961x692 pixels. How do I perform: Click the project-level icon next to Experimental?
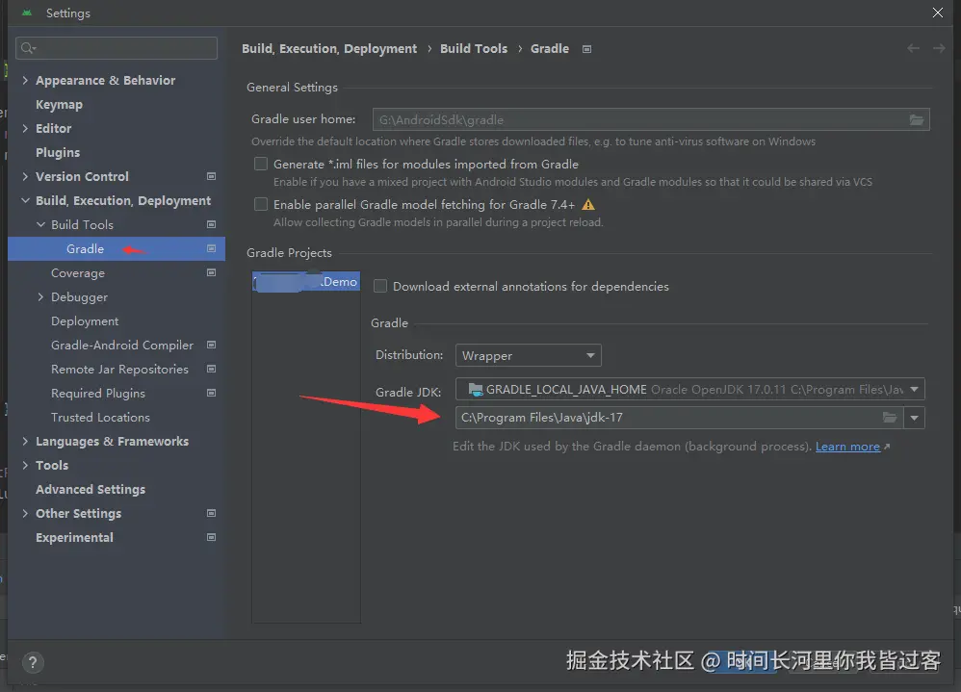pyautogui.click(x=212, y=537)
